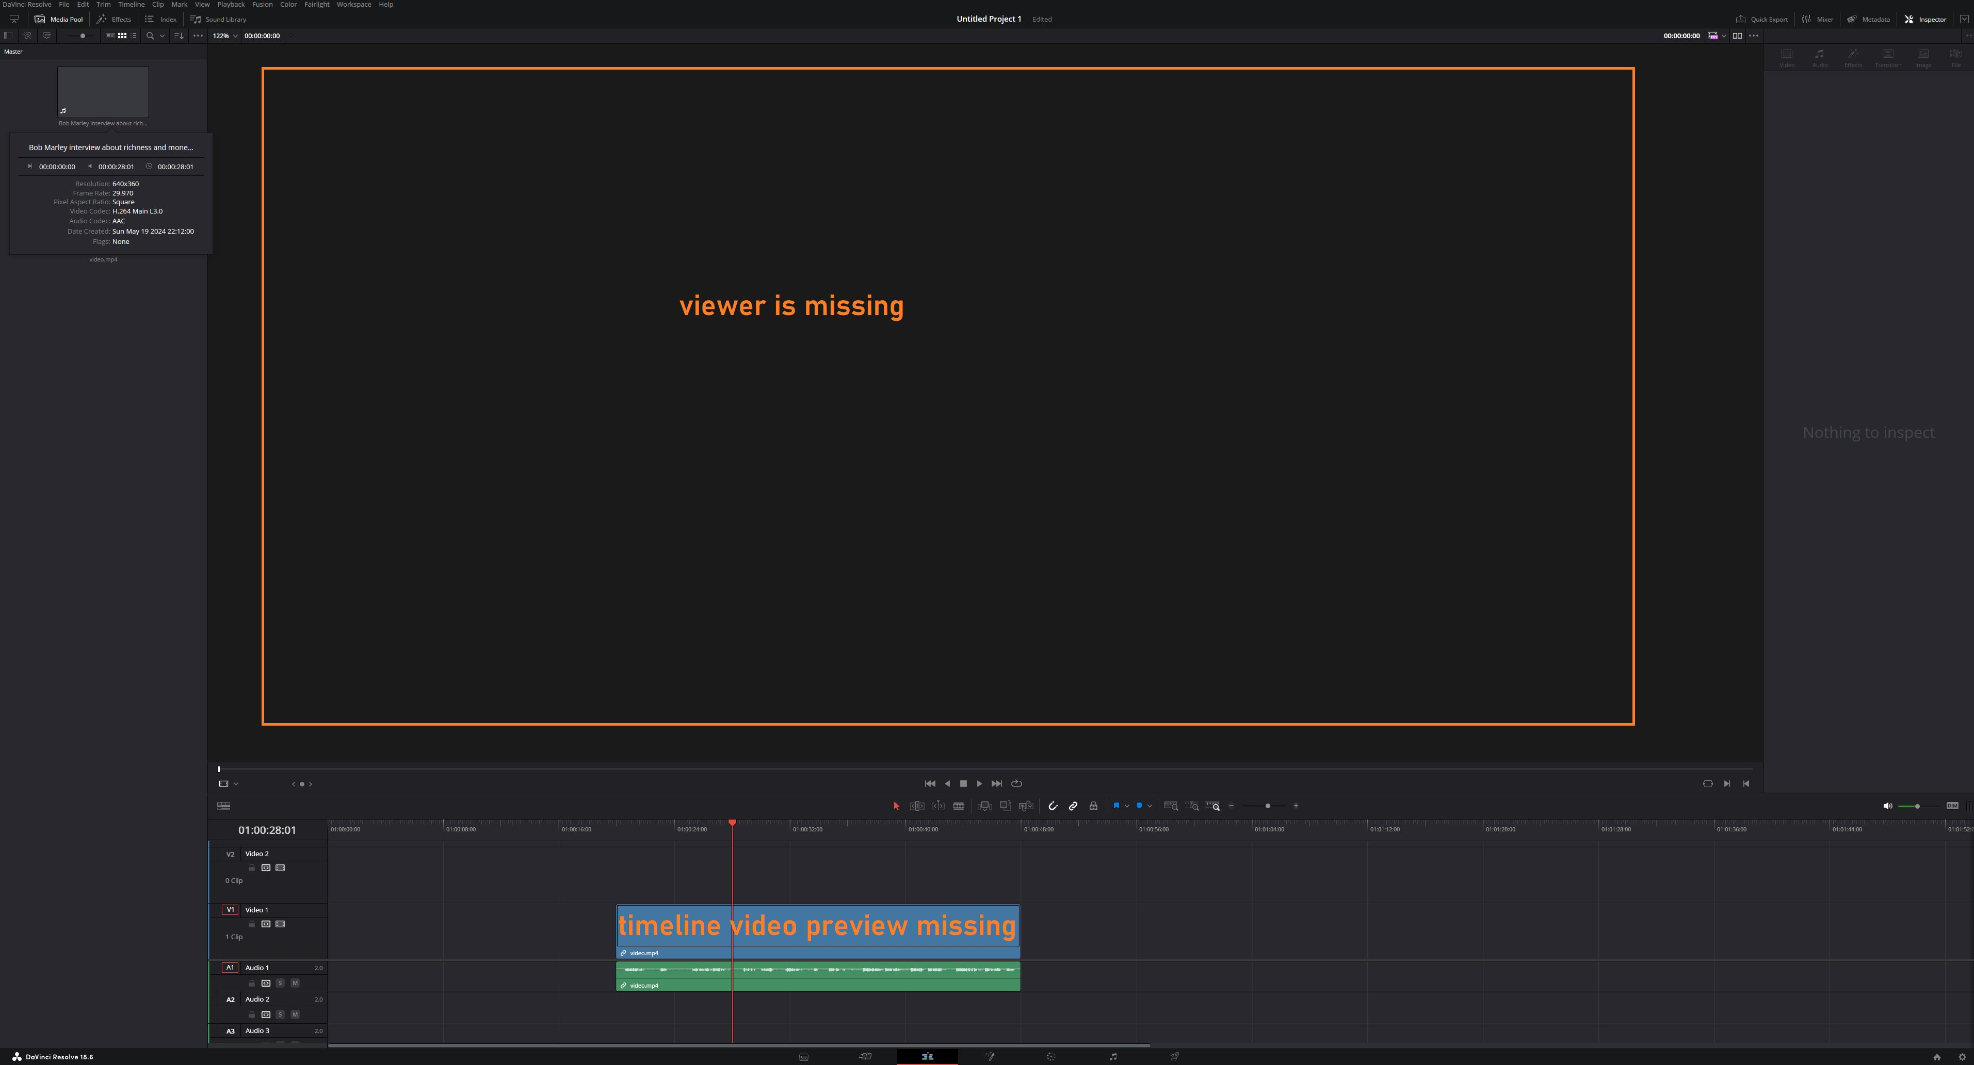
Task: Add a blue flag to clip
Action: pyautogui.click(x=1117, y=806)
